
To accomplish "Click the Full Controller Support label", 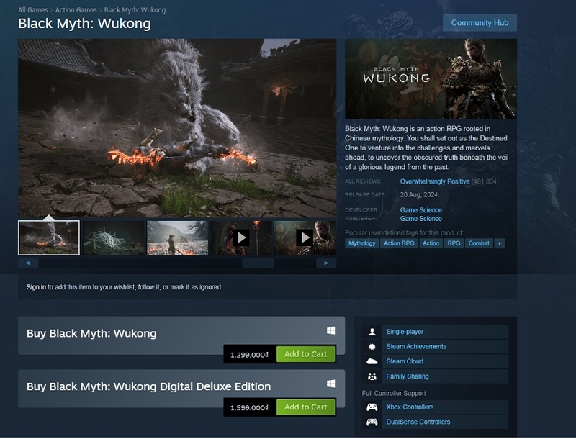I will pyautogui.click(x=394, y=393).
